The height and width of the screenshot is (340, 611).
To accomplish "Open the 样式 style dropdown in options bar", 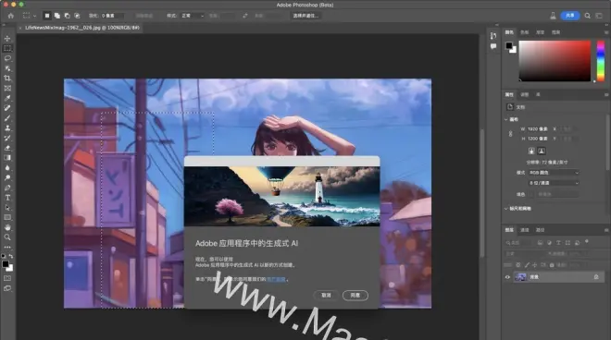I will click(x=193, y=16).
